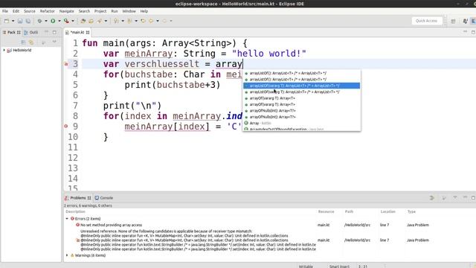Open the New file dropdown arrow
This screenshot has height=268, width=476.
[13, 21]
